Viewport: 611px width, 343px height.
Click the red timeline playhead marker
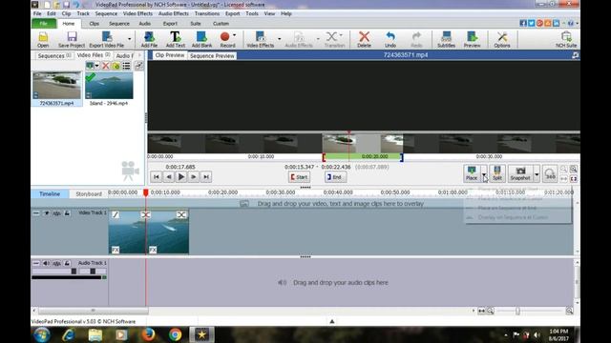point(146,192)
